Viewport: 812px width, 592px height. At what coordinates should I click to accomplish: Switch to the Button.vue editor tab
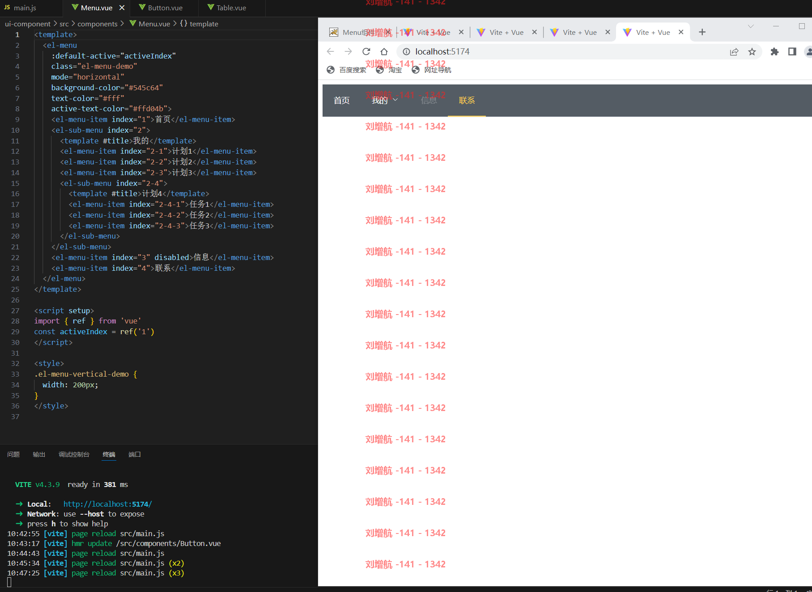(161, 8)
